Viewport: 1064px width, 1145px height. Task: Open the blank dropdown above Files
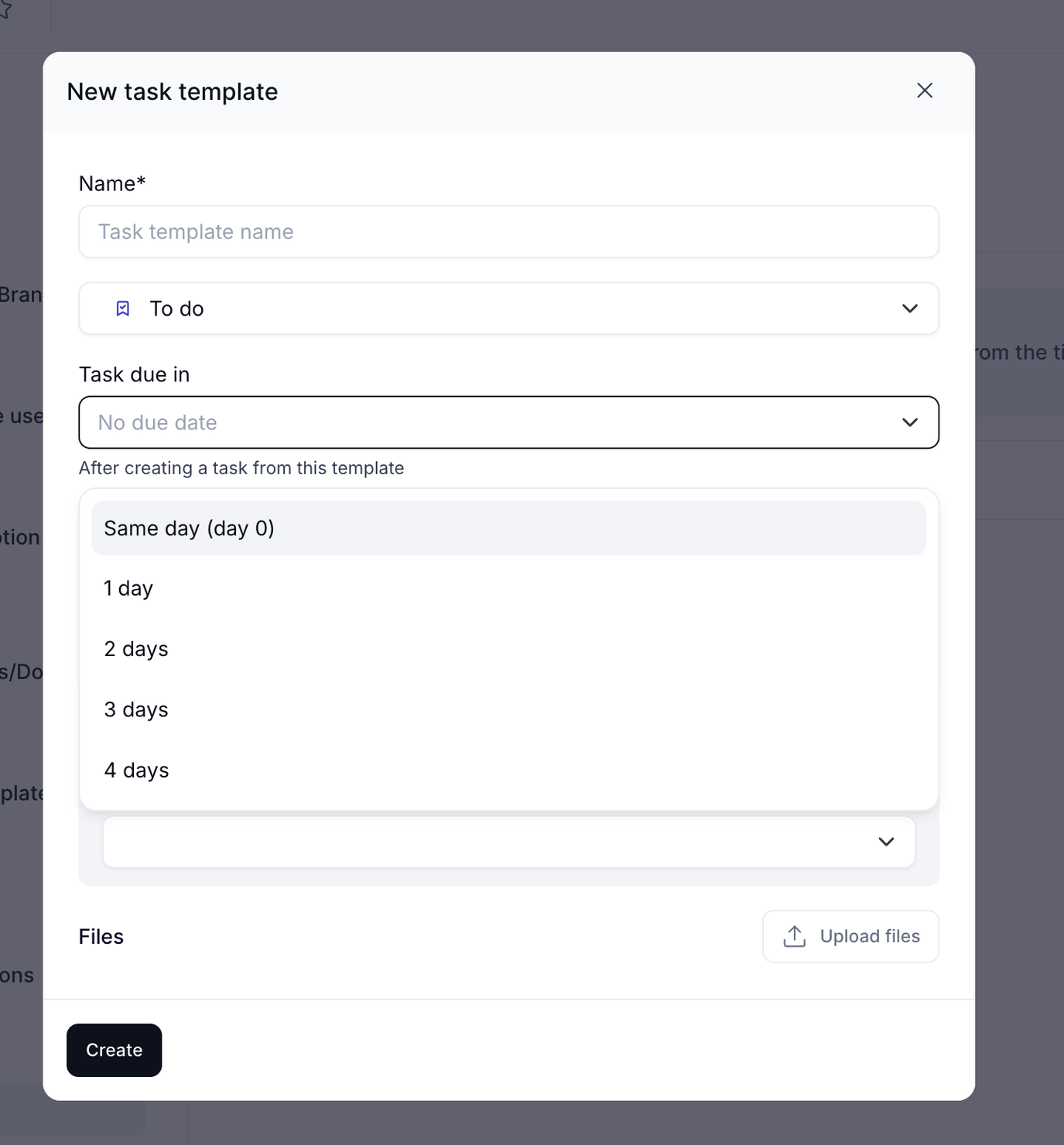[x=508, y=842]
